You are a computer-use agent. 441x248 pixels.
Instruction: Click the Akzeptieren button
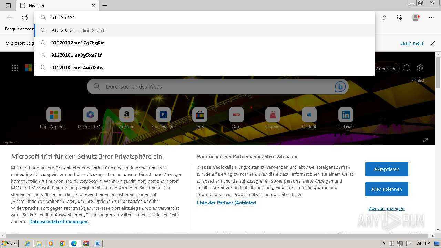(x=387, y=169)
